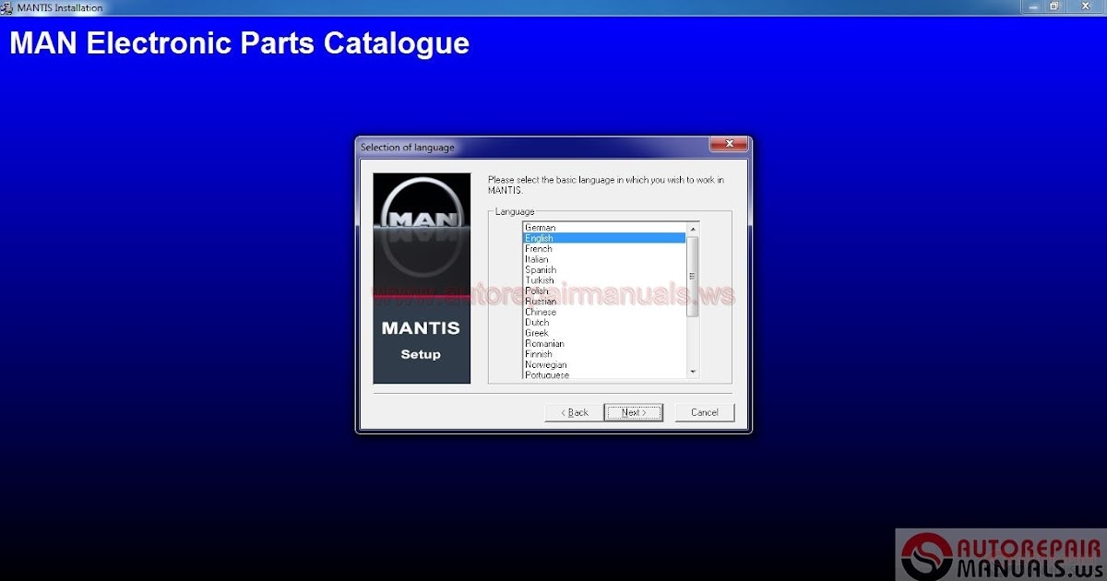Screen dimensions: 1107x581
Task: Click the language list scroll down arrow
Action: [x=693, y=372]
